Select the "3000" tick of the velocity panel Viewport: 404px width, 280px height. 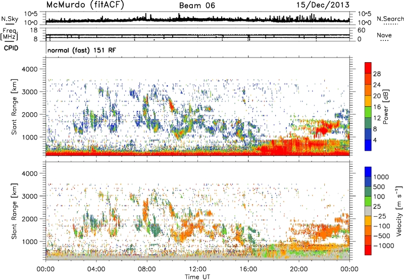coord(30,196)
